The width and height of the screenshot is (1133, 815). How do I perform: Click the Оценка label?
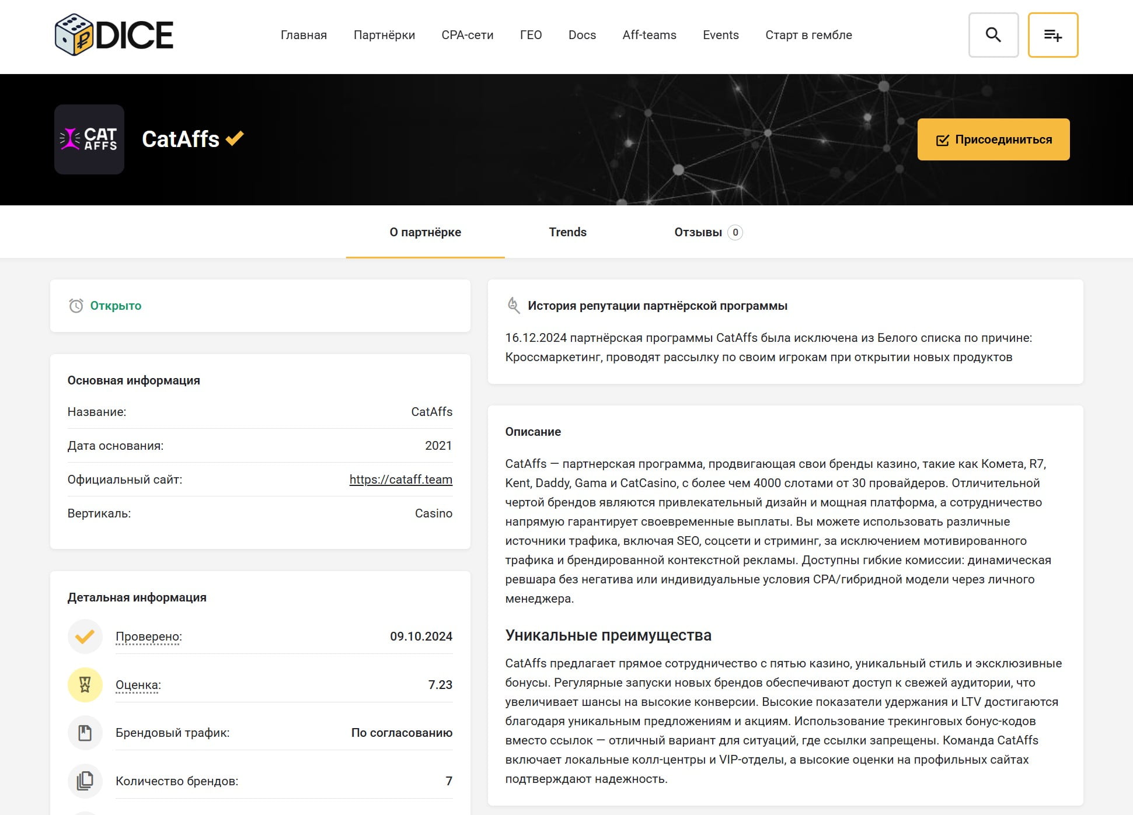[x=138, y=685]
